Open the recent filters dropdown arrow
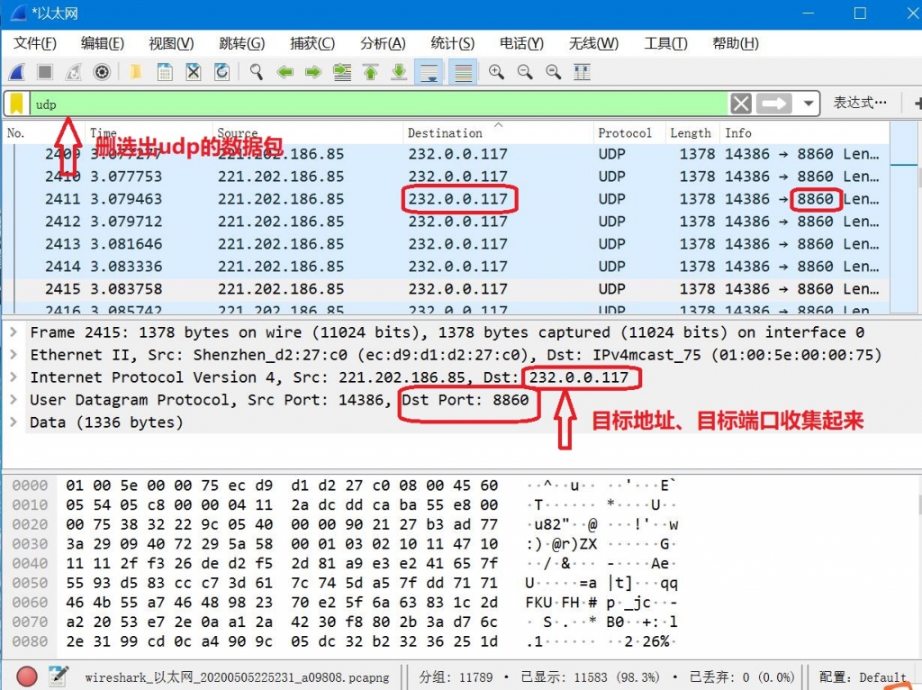922x690 pixels. click(809, 104)
